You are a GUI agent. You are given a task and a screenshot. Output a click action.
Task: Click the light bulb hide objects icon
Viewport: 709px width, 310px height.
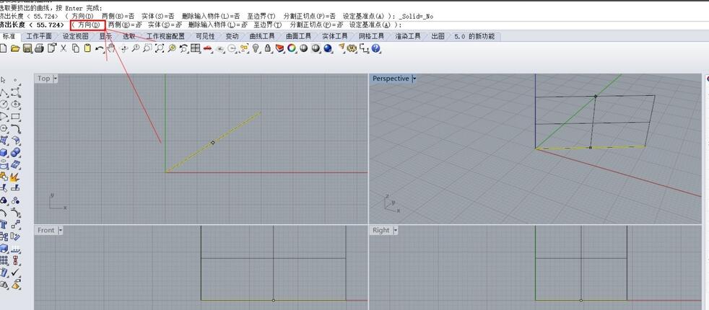pos(256,48)
